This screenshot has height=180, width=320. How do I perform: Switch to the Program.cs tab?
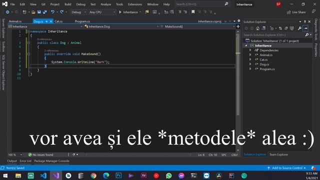(82, 21)
